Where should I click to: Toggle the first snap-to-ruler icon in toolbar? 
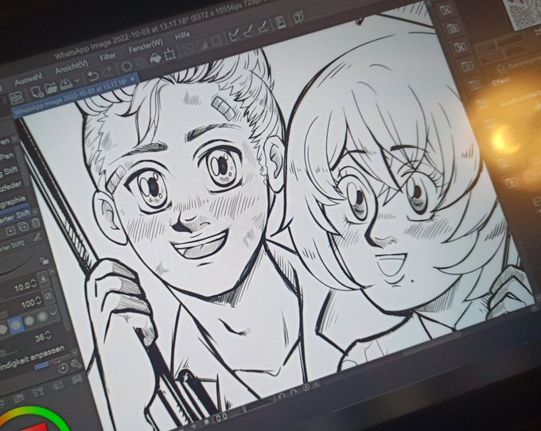pyautogui.click(x=235, y=34)
